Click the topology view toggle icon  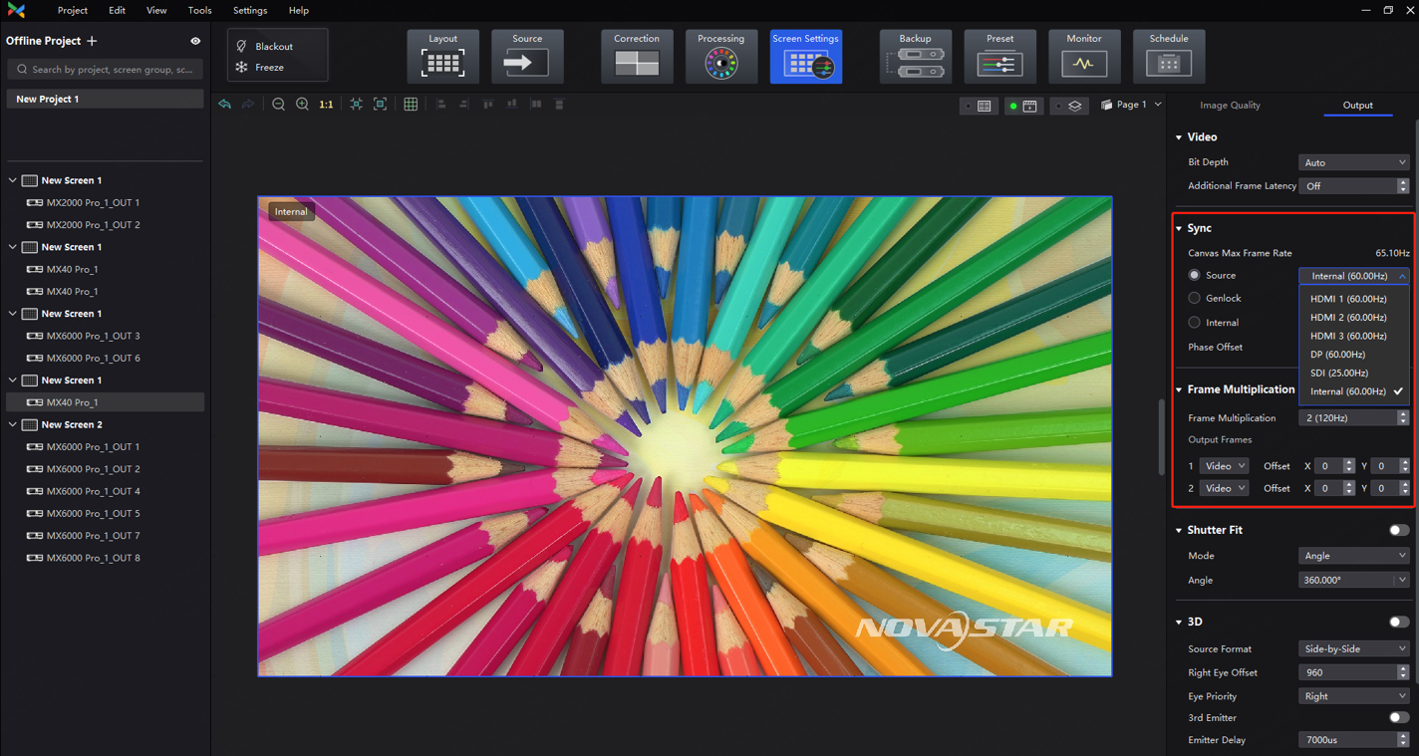[x=978, y=106]
